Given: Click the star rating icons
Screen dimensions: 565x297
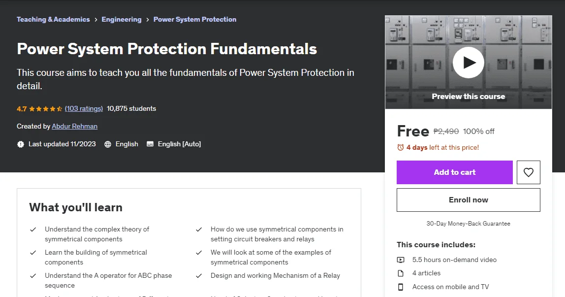Looking at the screenshot, I should 46,109.
